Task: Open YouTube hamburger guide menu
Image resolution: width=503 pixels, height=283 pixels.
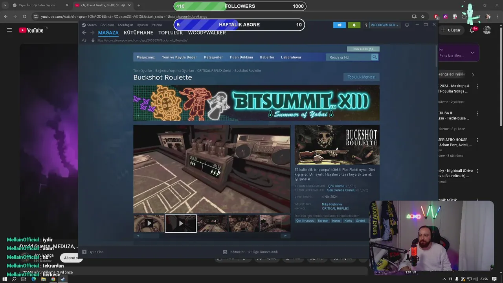Action: (9, 30)
